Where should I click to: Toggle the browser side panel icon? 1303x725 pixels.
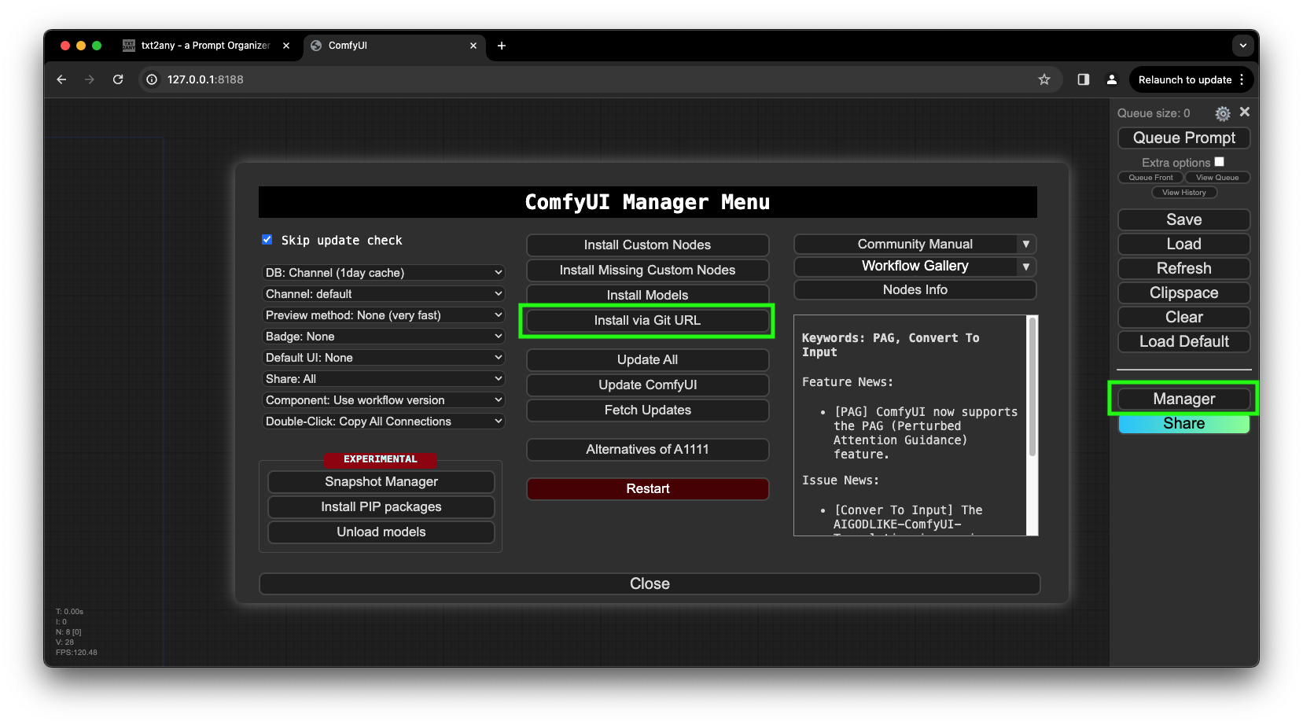click(1084, 79)
